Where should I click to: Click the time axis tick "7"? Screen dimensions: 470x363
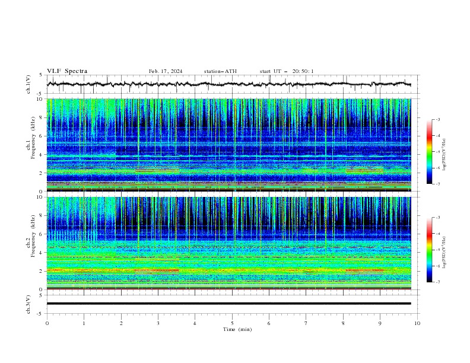tap(306, 323)
